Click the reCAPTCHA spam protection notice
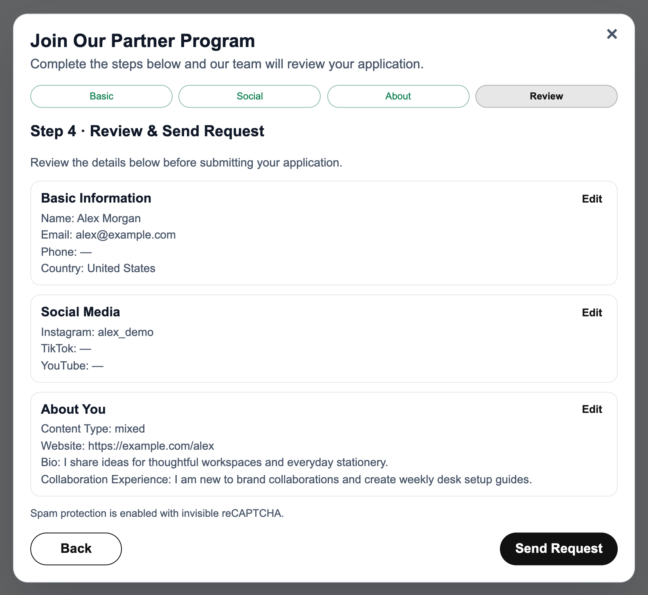This screenshot has height=595, width=648. pos(157,513)
